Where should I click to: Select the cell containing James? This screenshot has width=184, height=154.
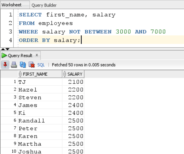tap(40, 105)
